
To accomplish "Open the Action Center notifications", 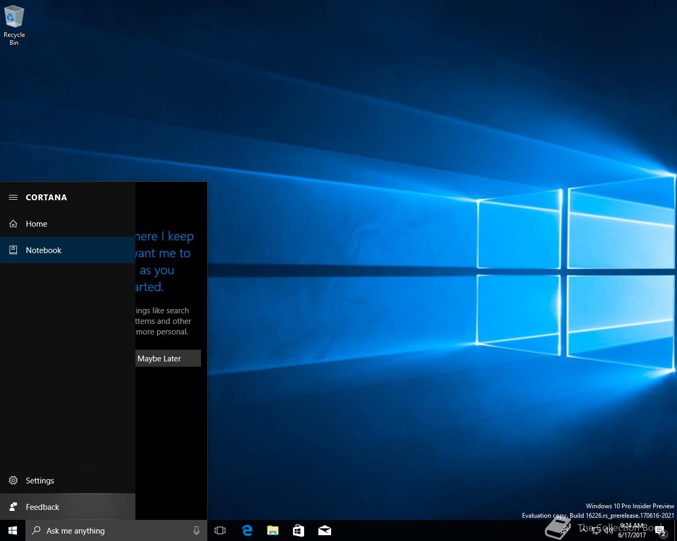I will click(661, 530).
